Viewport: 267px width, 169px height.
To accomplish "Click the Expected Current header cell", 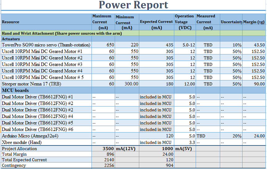I will [157, 19].
